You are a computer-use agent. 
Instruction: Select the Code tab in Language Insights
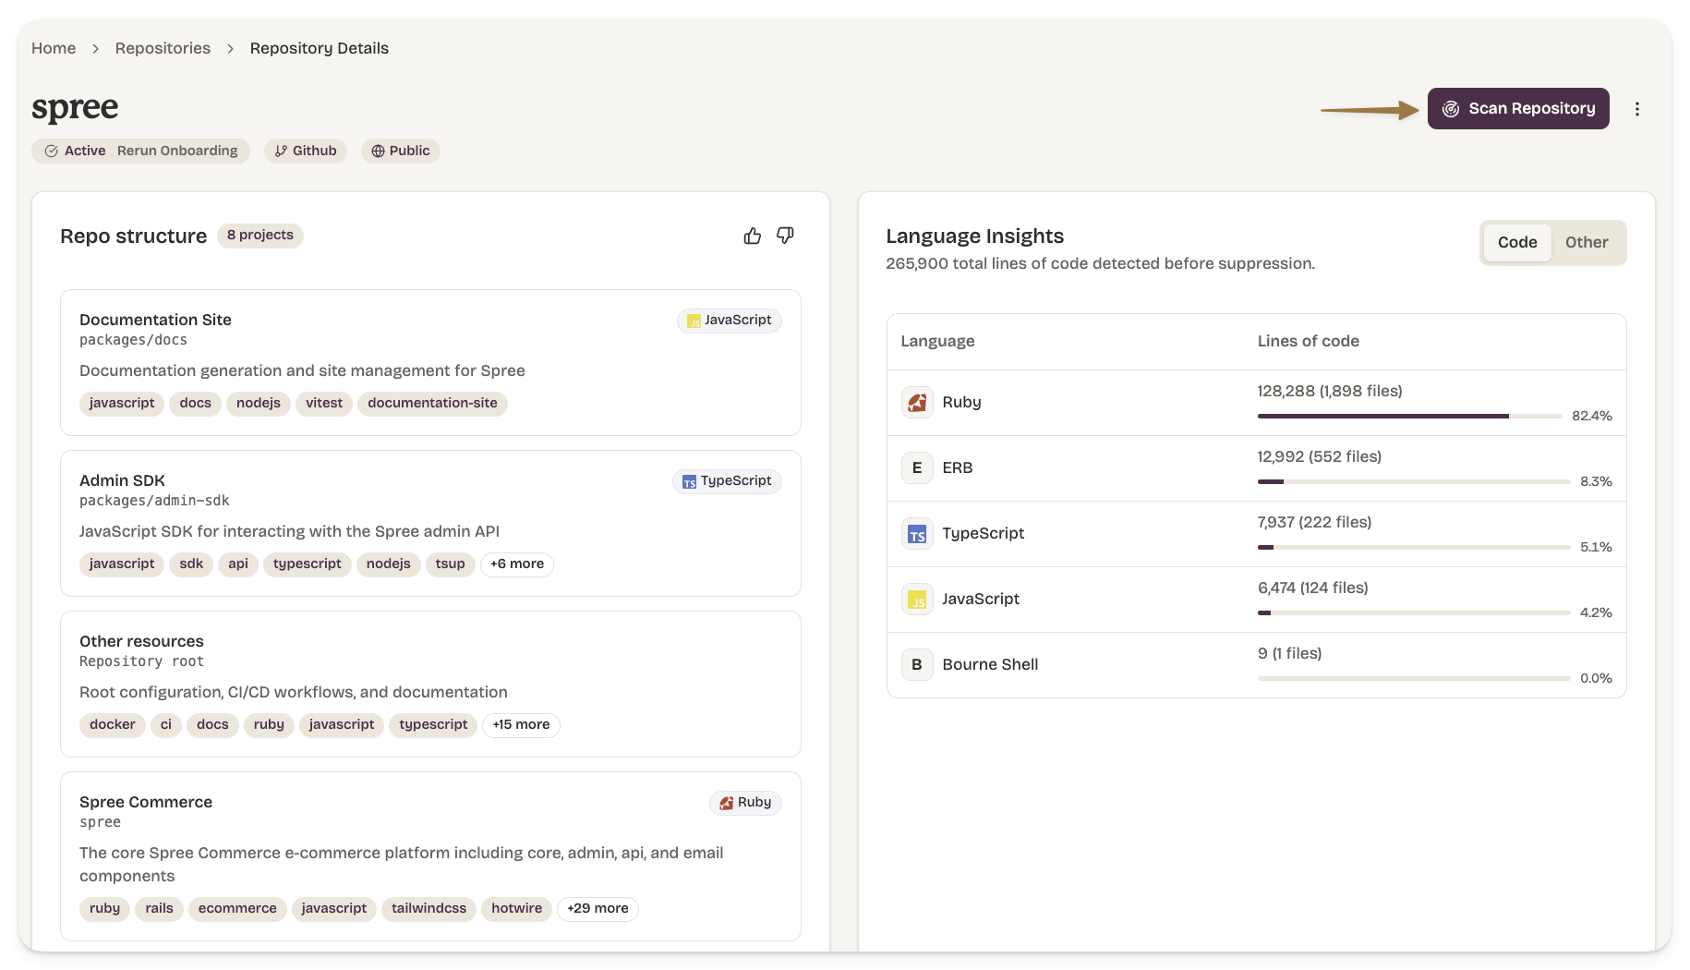pyautogui.click(x=1517, y=243)
